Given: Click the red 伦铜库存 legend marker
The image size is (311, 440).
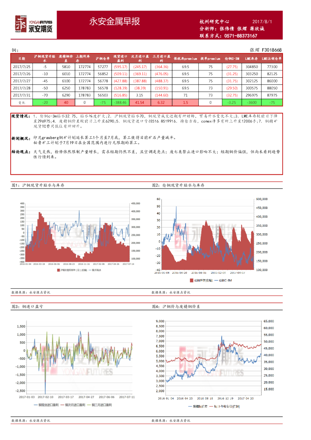Looking at the screenshot, I should tap(191, 280).
